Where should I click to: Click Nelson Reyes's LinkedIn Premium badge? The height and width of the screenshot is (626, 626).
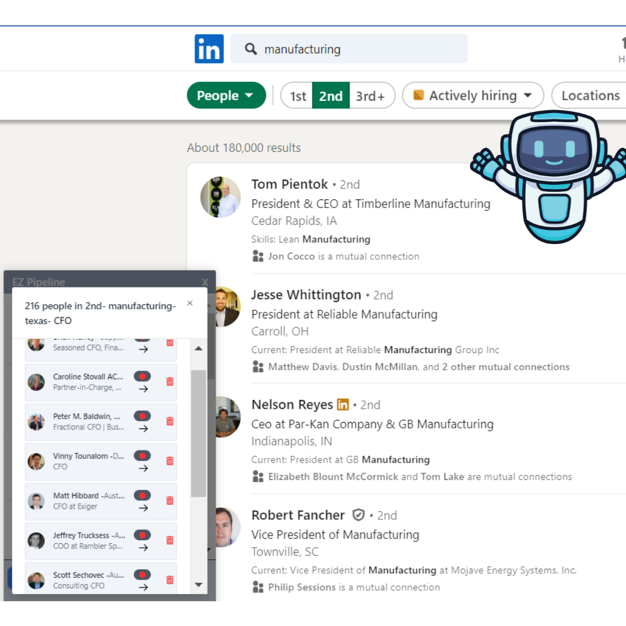[x=343, y=405]
